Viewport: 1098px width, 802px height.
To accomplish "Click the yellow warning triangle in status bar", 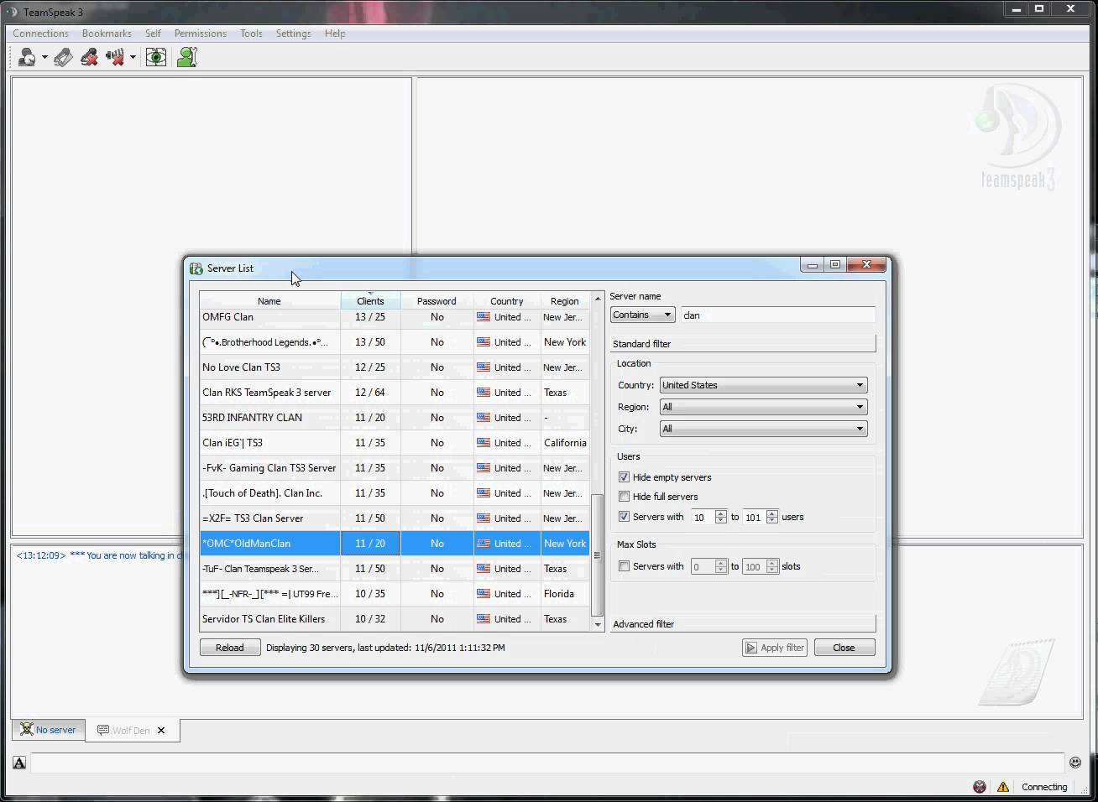I will click(1002, 787).
